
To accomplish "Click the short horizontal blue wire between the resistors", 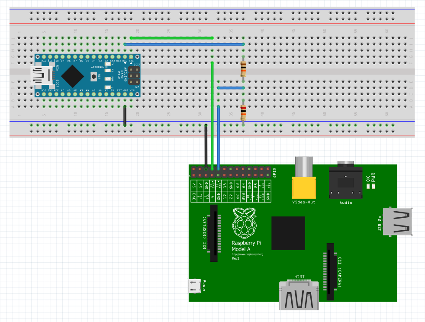I will pyautogui.click(x=231, y=88).
